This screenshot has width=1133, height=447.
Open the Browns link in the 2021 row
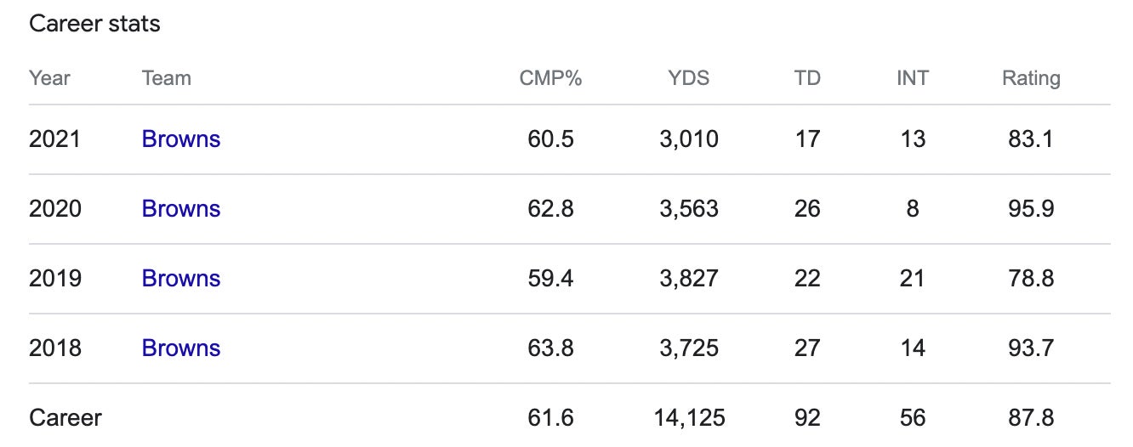click(181, 139)
